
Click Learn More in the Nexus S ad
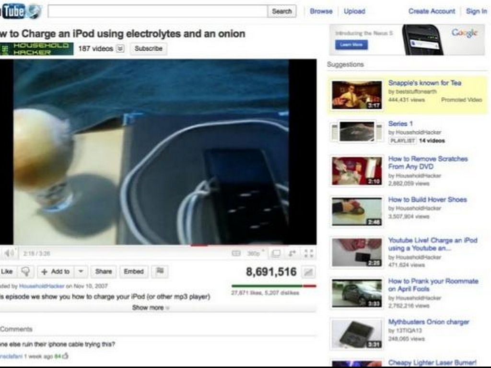click(351, 45)
